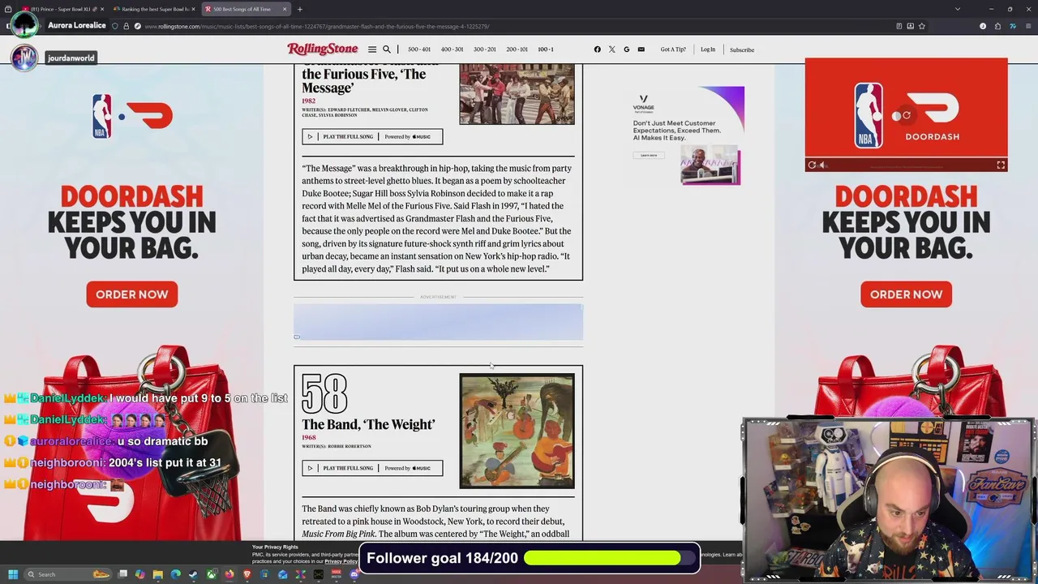This screenshot has height=584, width=1038.
Task: Click the follower goal progress bar
Action: point(602,558)
